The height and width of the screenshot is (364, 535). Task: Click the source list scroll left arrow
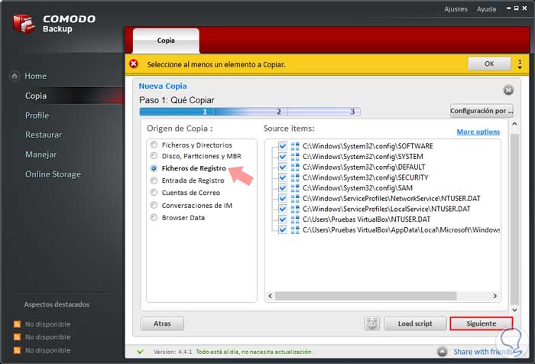tap(271, 296)
